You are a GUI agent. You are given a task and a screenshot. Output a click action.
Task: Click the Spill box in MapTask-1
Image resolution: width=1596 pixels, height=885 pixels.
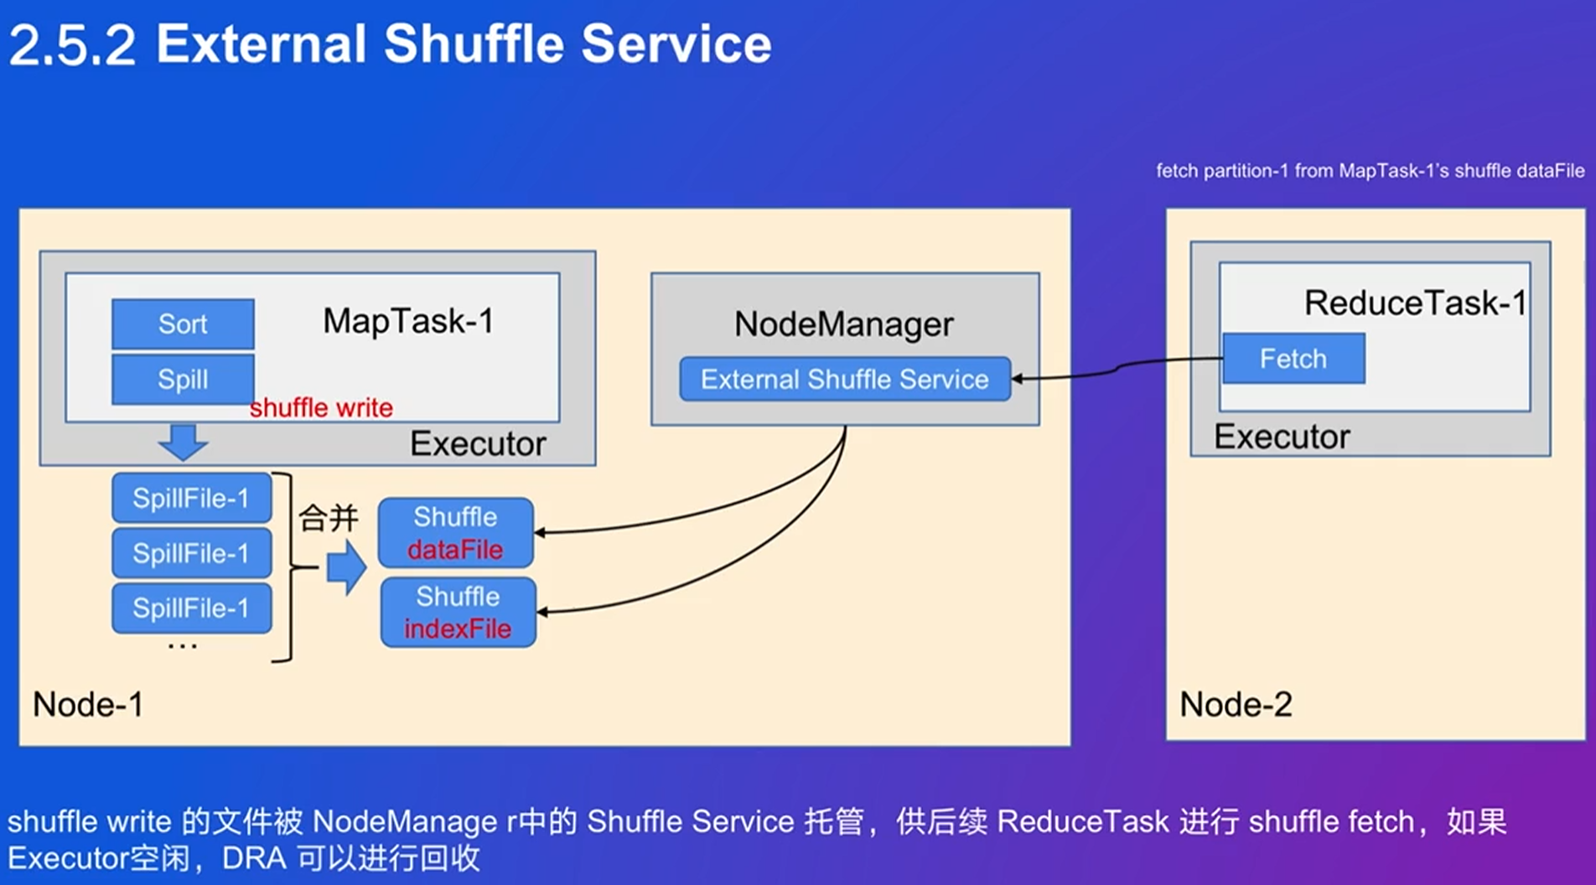(x=183, y=379)
